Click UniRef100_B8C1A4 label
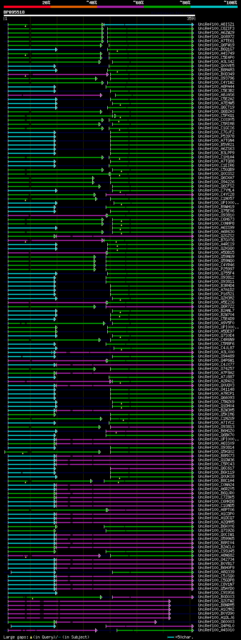Image resolution: width=241 pixels, height=640 pixels. [216, 480]
